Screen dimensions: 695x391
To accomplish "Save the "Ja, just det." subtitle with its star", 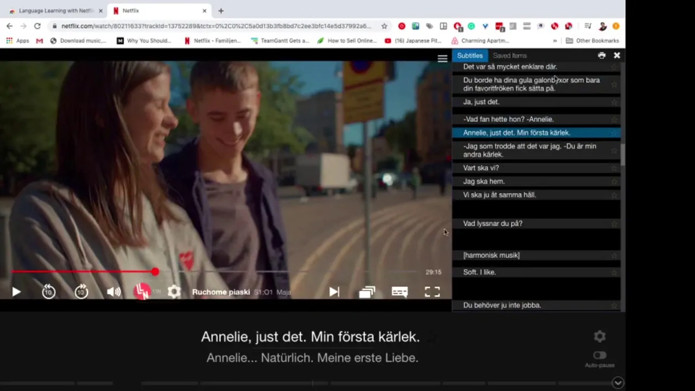I will point(614,103).
